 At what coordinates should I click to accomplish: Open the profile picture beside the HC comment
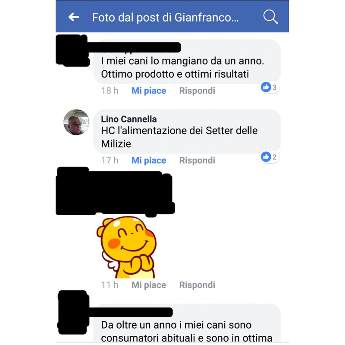pos(76,122)
